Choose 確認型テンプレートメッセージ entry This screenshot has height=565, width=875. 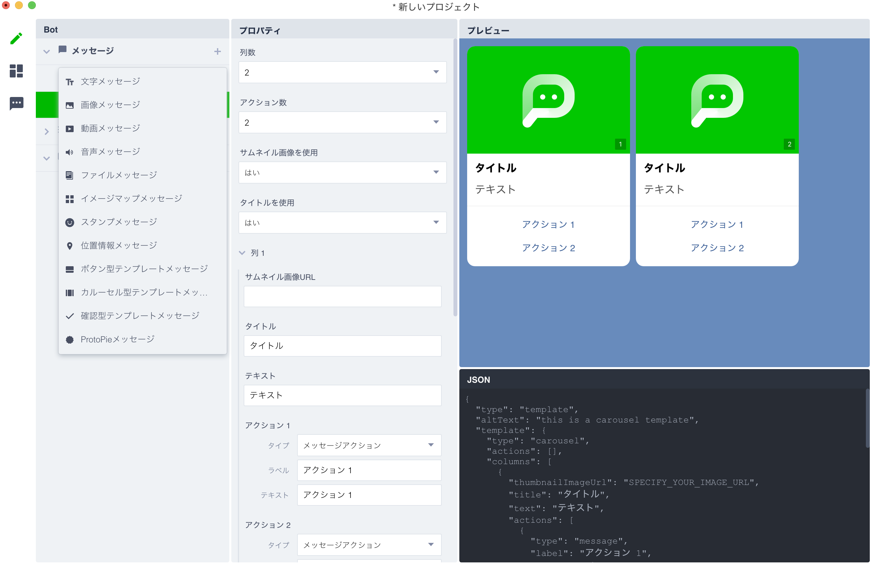click(x=142, y=316)
